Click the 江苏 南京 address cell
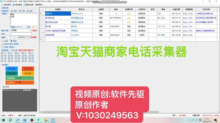The height and width of the screenshot is (123, 220). [163, 35]
